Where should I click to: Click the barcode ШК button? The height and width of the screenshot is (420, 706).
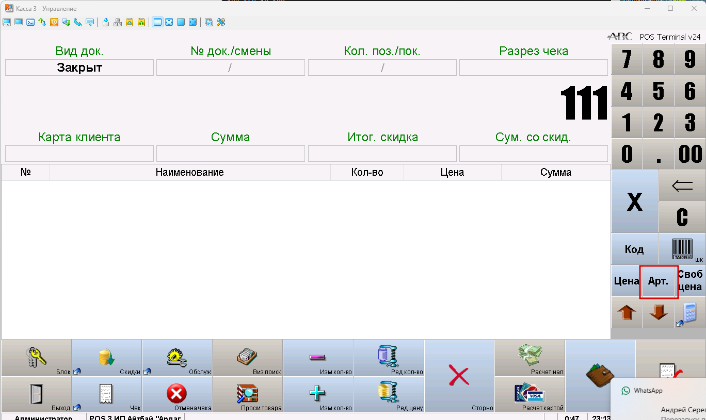pyautogui.click(x=682, y=249)
